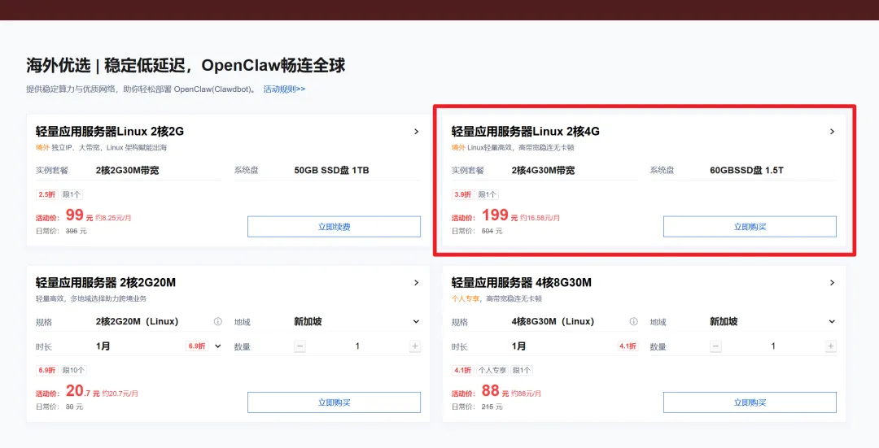
Task: Decrease quantity on 4核8G30M card
Action: [x=716, y=346]
